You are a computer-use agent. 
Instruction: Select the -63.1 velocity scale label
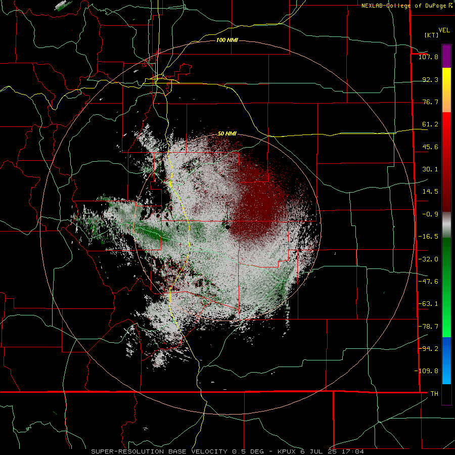428,304
